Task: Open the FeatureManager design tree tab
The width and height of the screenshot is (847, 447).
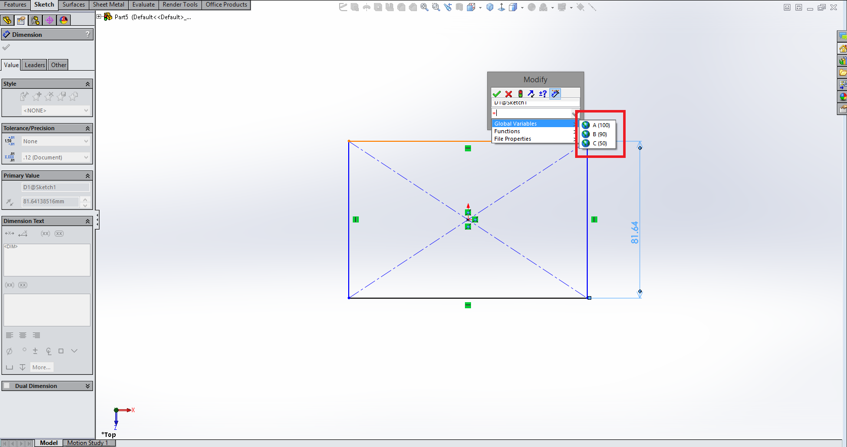Action: 7,20
